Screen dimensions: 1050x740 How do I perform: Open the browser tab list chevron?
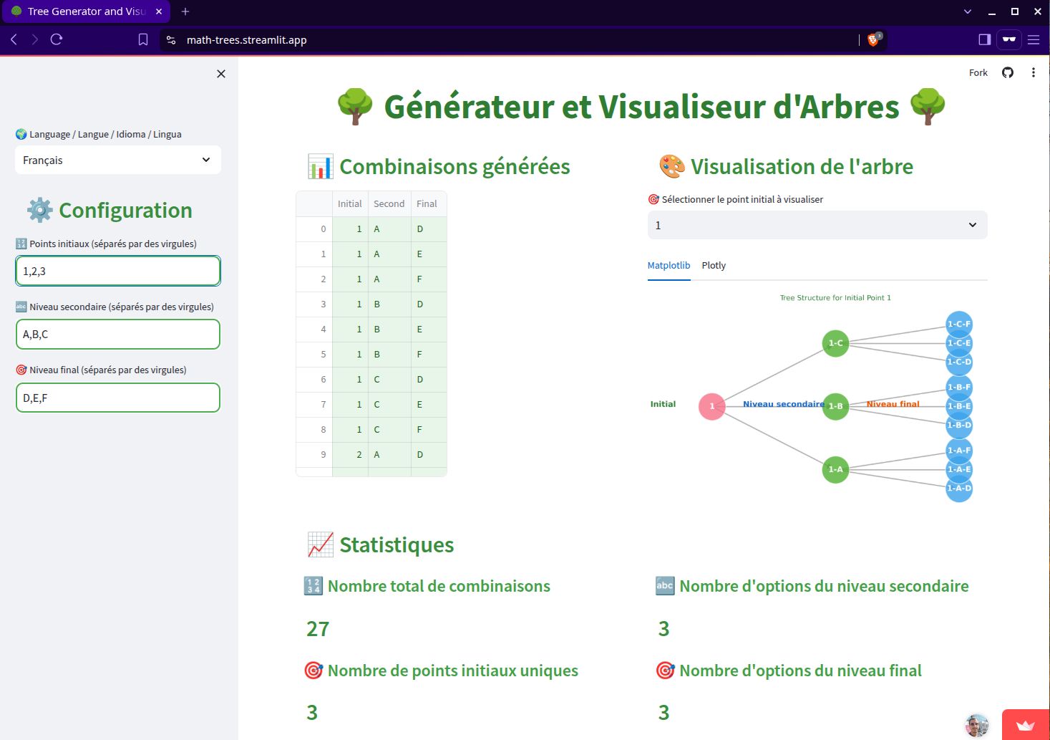point(968,11)
